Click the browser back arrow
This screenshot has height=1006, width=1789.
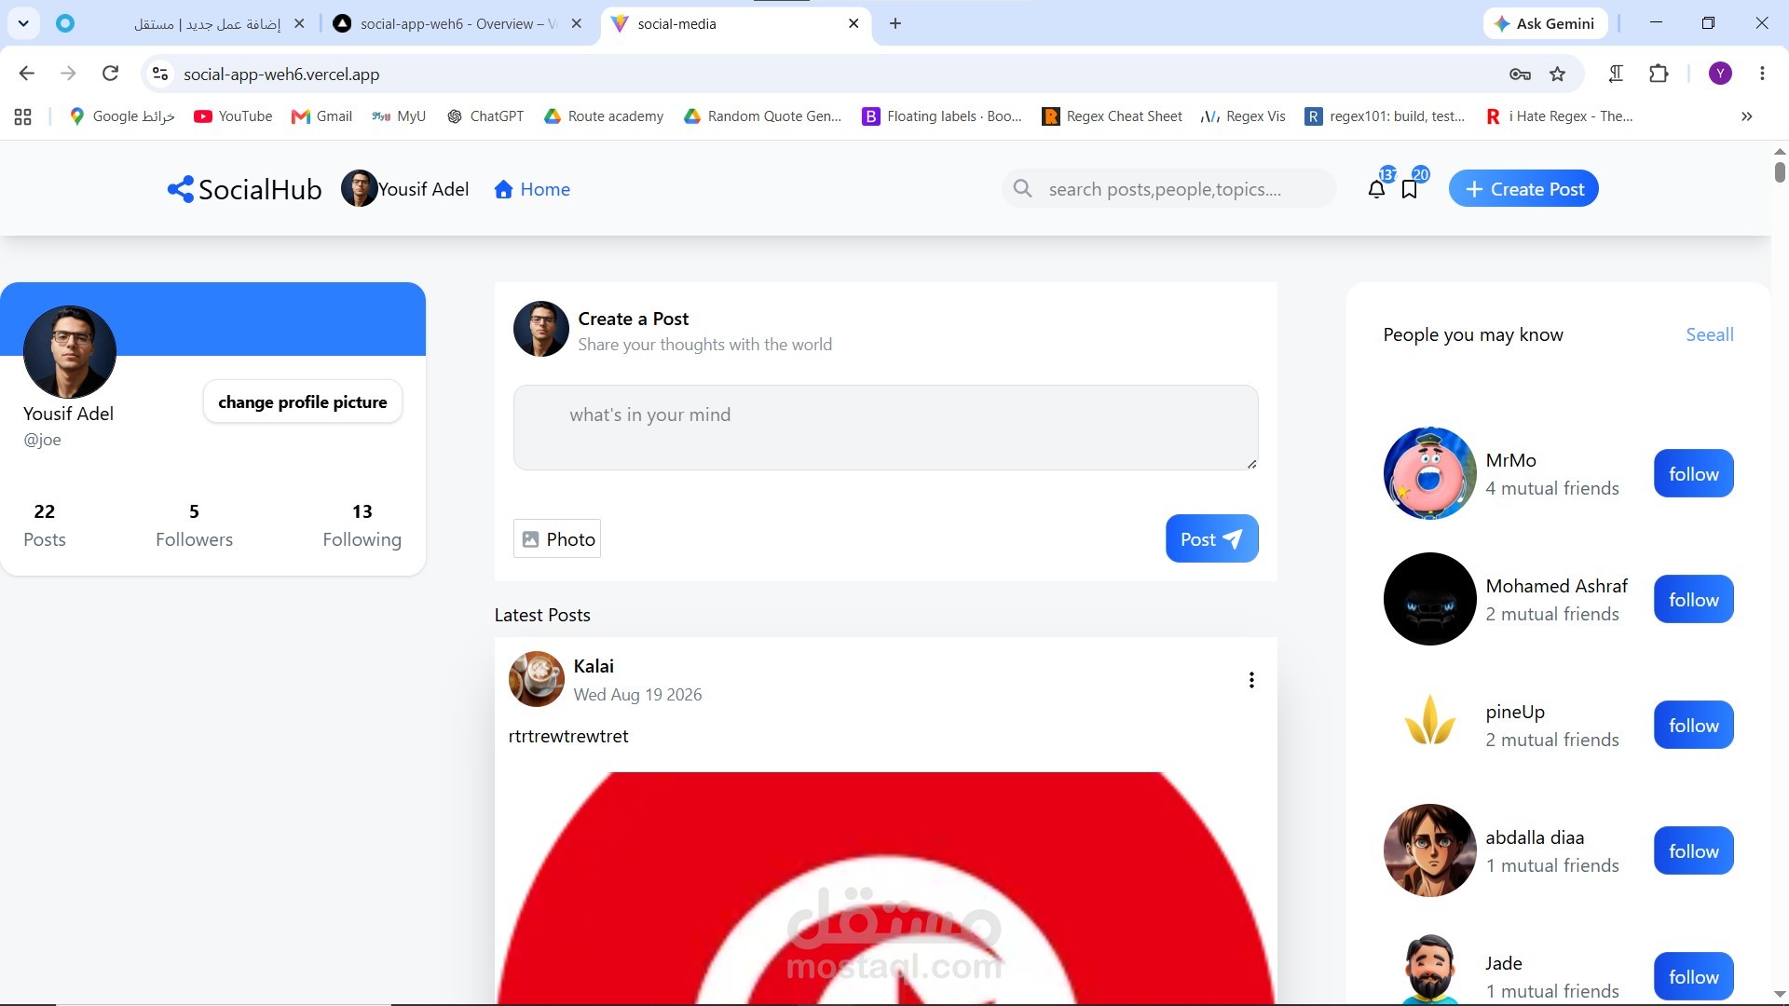[x=26, y=74]
